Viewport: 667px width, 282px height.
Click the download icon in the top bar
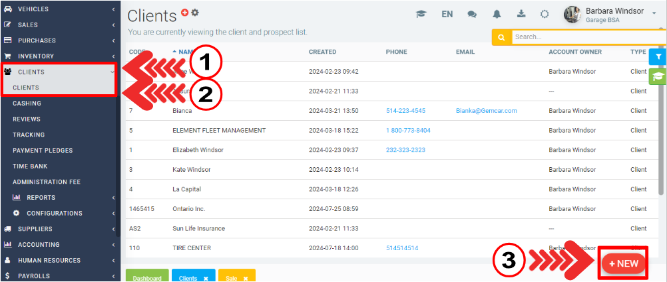(521, 14)
